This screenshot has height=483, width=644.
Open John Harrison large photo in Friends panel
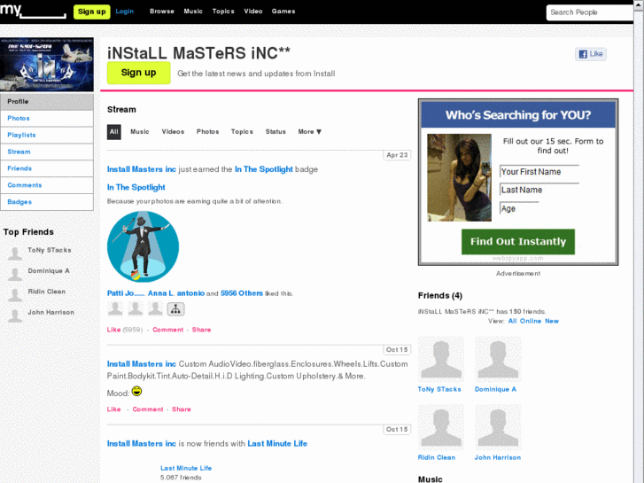pos(498,427)
